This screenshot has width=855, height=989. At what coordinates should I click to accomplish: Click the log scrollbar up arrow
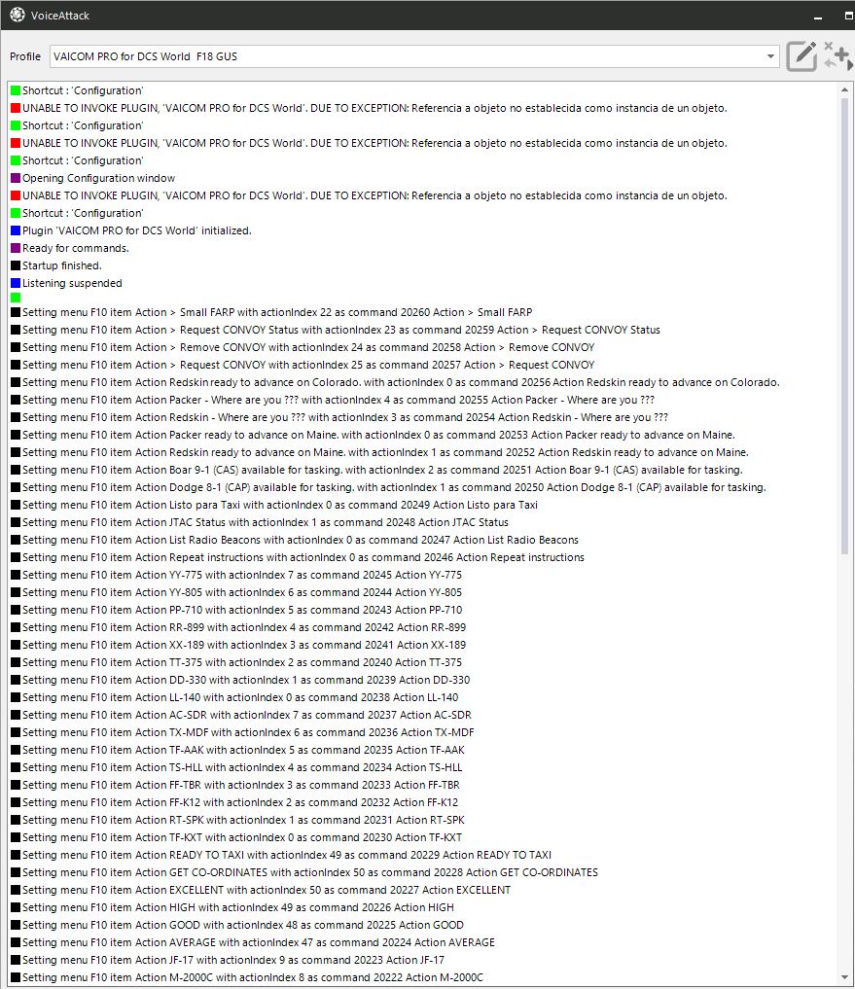click(844, 90)
